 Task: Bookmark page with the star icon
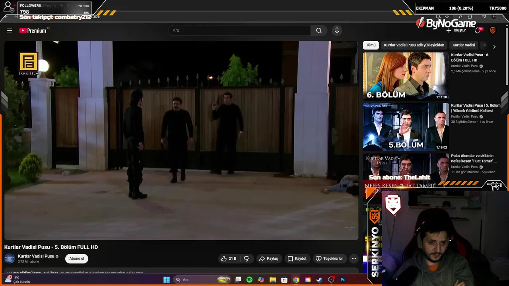[x=447, y=17]
